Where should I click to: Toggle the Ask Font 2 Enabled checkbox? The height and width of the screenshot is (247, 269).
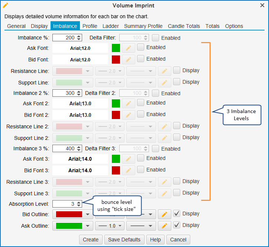pyautogui.click(x=141, y=103)
